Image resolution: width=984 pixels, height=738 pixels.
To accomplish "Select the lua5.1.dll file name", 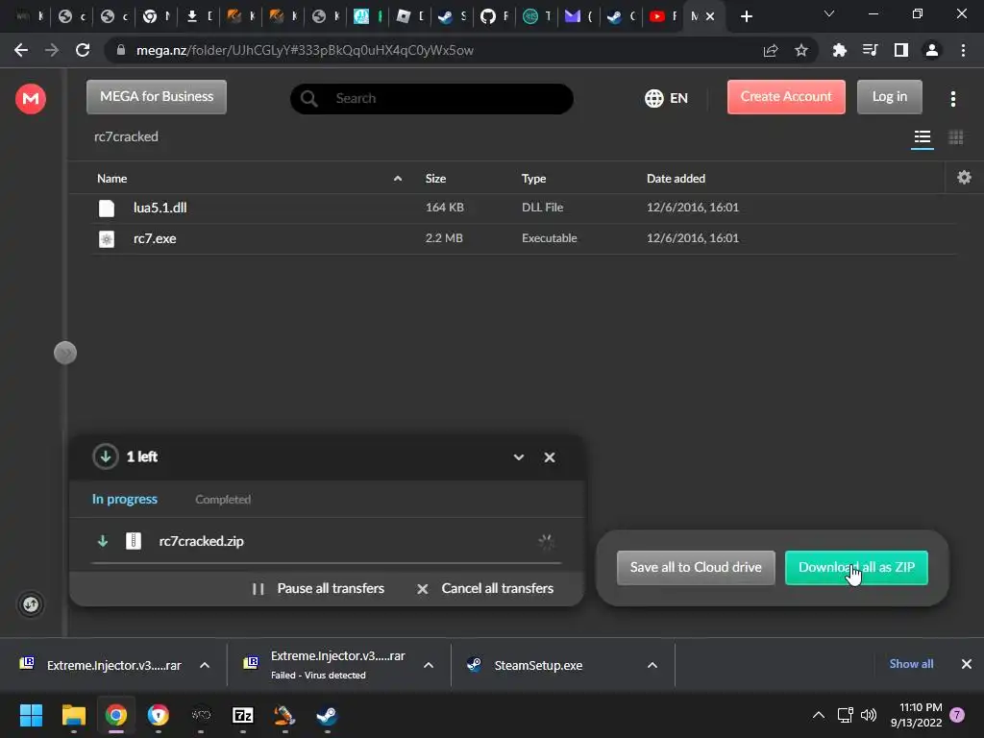I will point(160,208).
